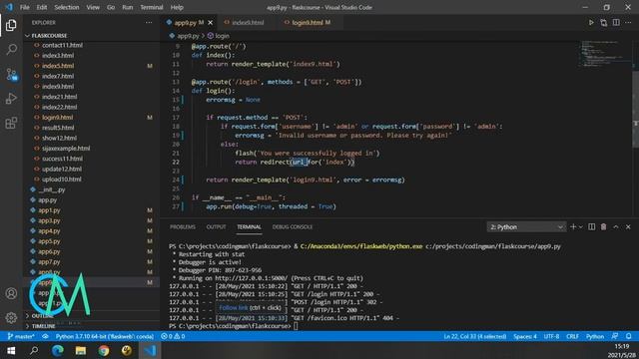This screenshot has height=359, width=639.
Task: Click the Ln 22, Col 33 cursor position
Action: click(x=475, y=336)
